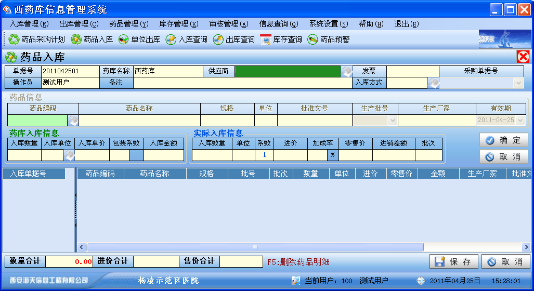
Task: Click the 入库单价 input field
Action: [92, 155]
